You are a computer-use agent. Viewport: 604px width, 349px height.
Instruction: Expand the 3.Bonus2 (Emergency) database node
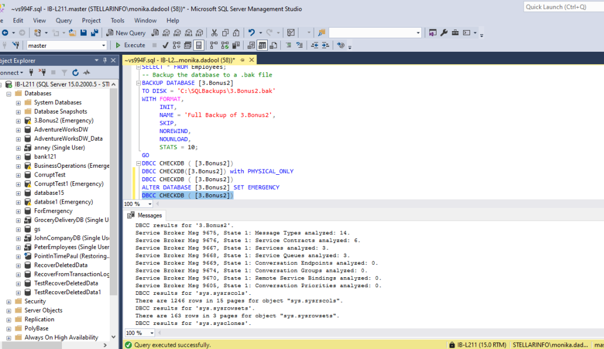[18, 120]
